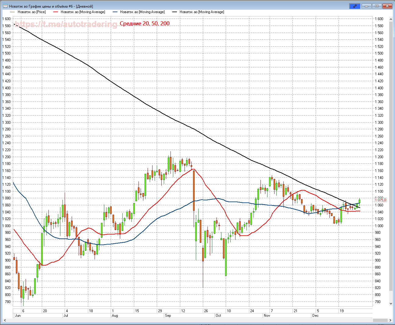The image size is (395, 325).
Task: Minimize the Новатэк chart window
Action: tap(366, 6)
